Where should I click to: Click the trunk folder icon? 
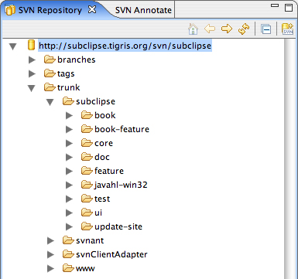[50, 87]
